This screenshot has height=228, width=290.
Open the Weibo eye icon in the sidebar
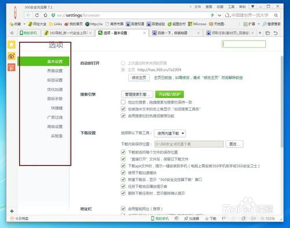pos(12,56)
